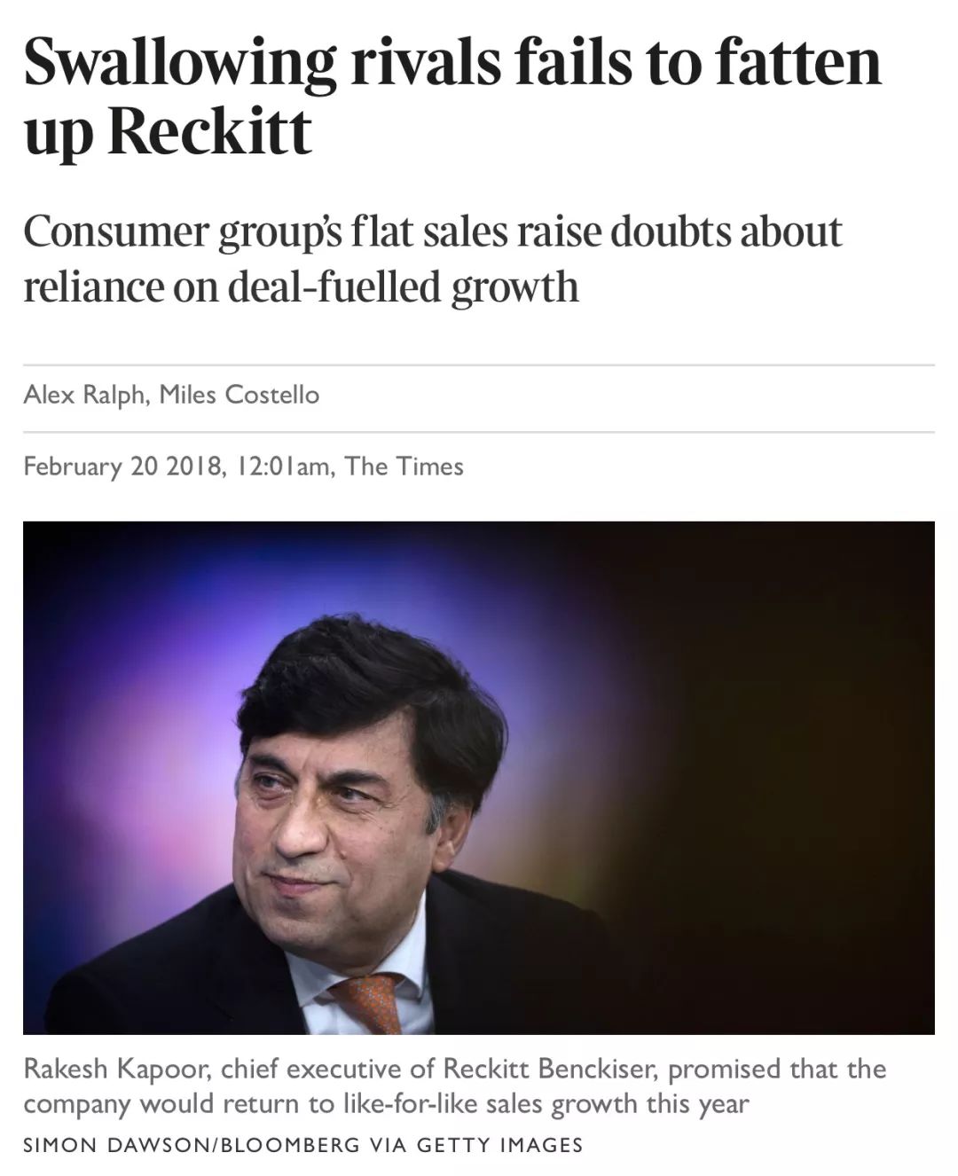Click the divider line above the byline
The image size is (958, 1176).
[x=479, y=365]
